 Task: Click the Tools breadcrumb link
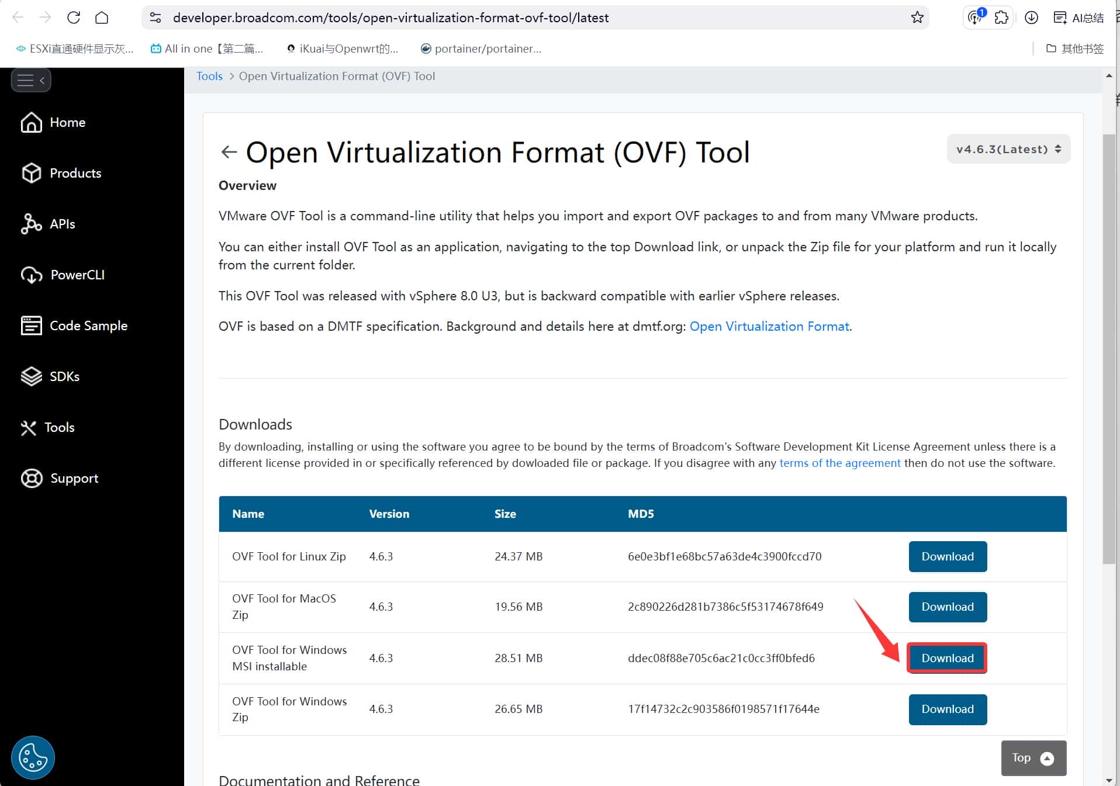tap(209, 76)
